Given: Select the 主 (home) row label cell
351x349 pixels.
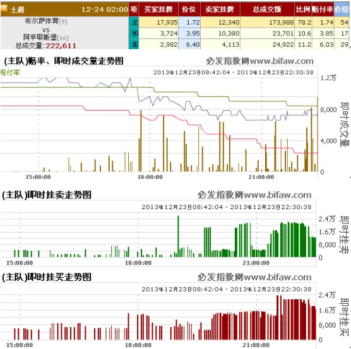Looking at the screenshot, I should pos(134,22).
